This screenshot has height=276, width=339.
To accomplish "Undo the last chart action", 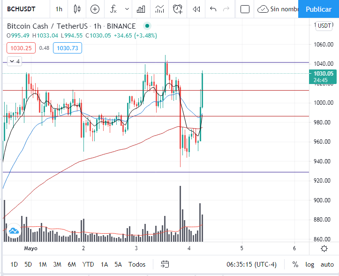I will coord(213,9).
